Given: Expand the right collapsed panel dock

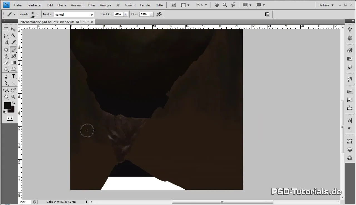Looking at the screenshot, I should 352,21.
